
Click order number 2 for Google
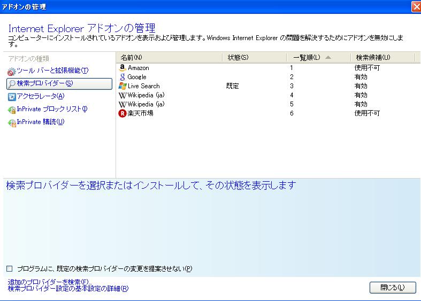coord(292,77)
